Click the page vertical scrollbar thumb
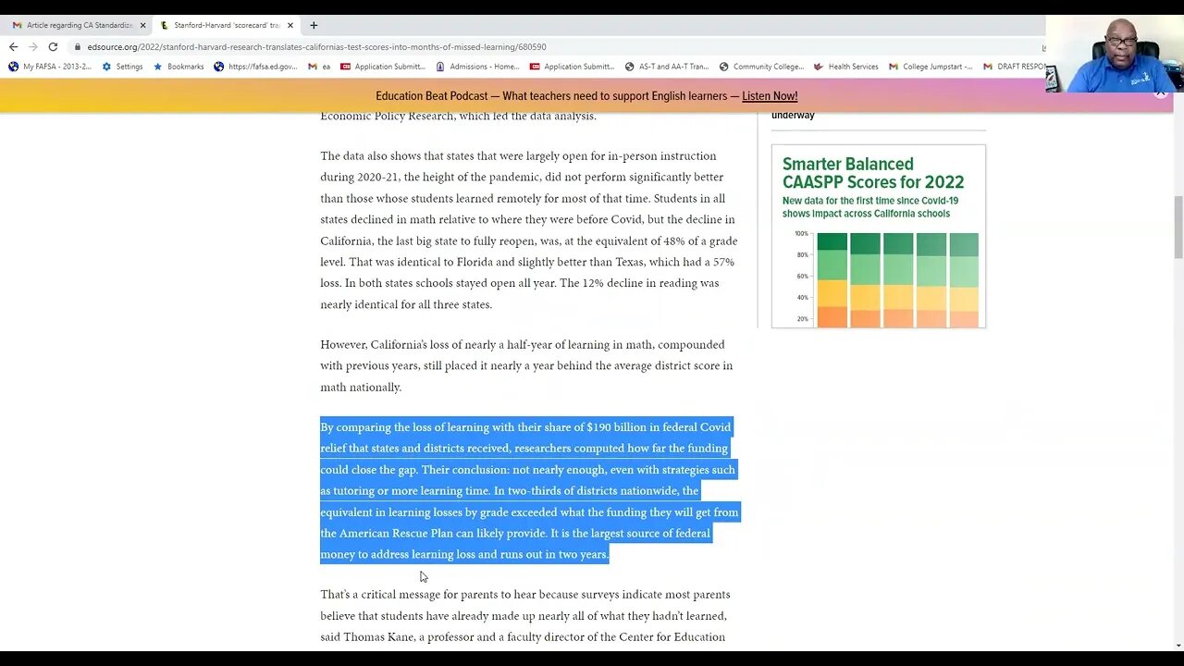 [1178, 228]
